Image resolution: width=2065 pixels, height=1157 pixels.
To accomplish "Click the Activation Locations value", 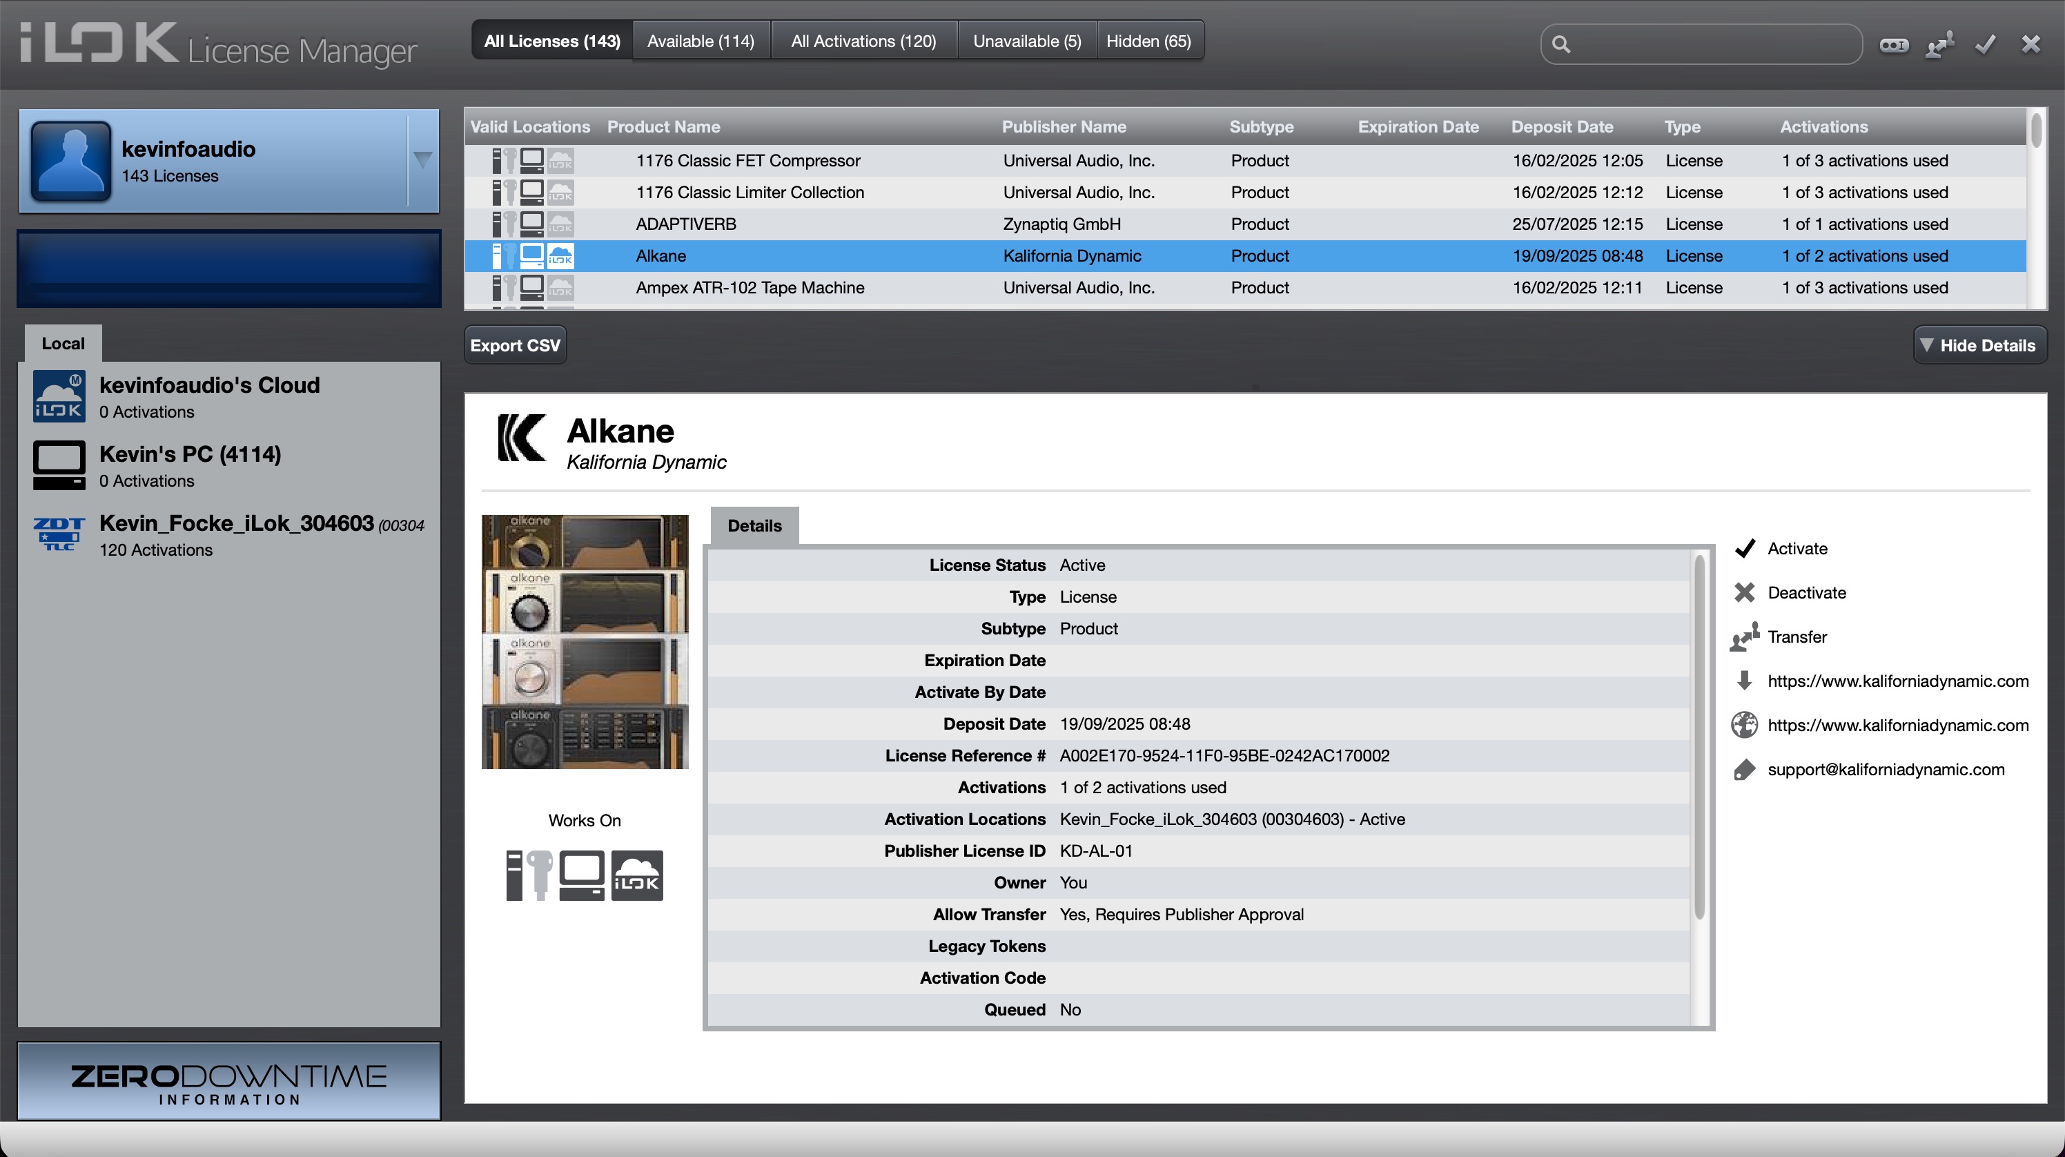I will click(x=1232, y=819).
